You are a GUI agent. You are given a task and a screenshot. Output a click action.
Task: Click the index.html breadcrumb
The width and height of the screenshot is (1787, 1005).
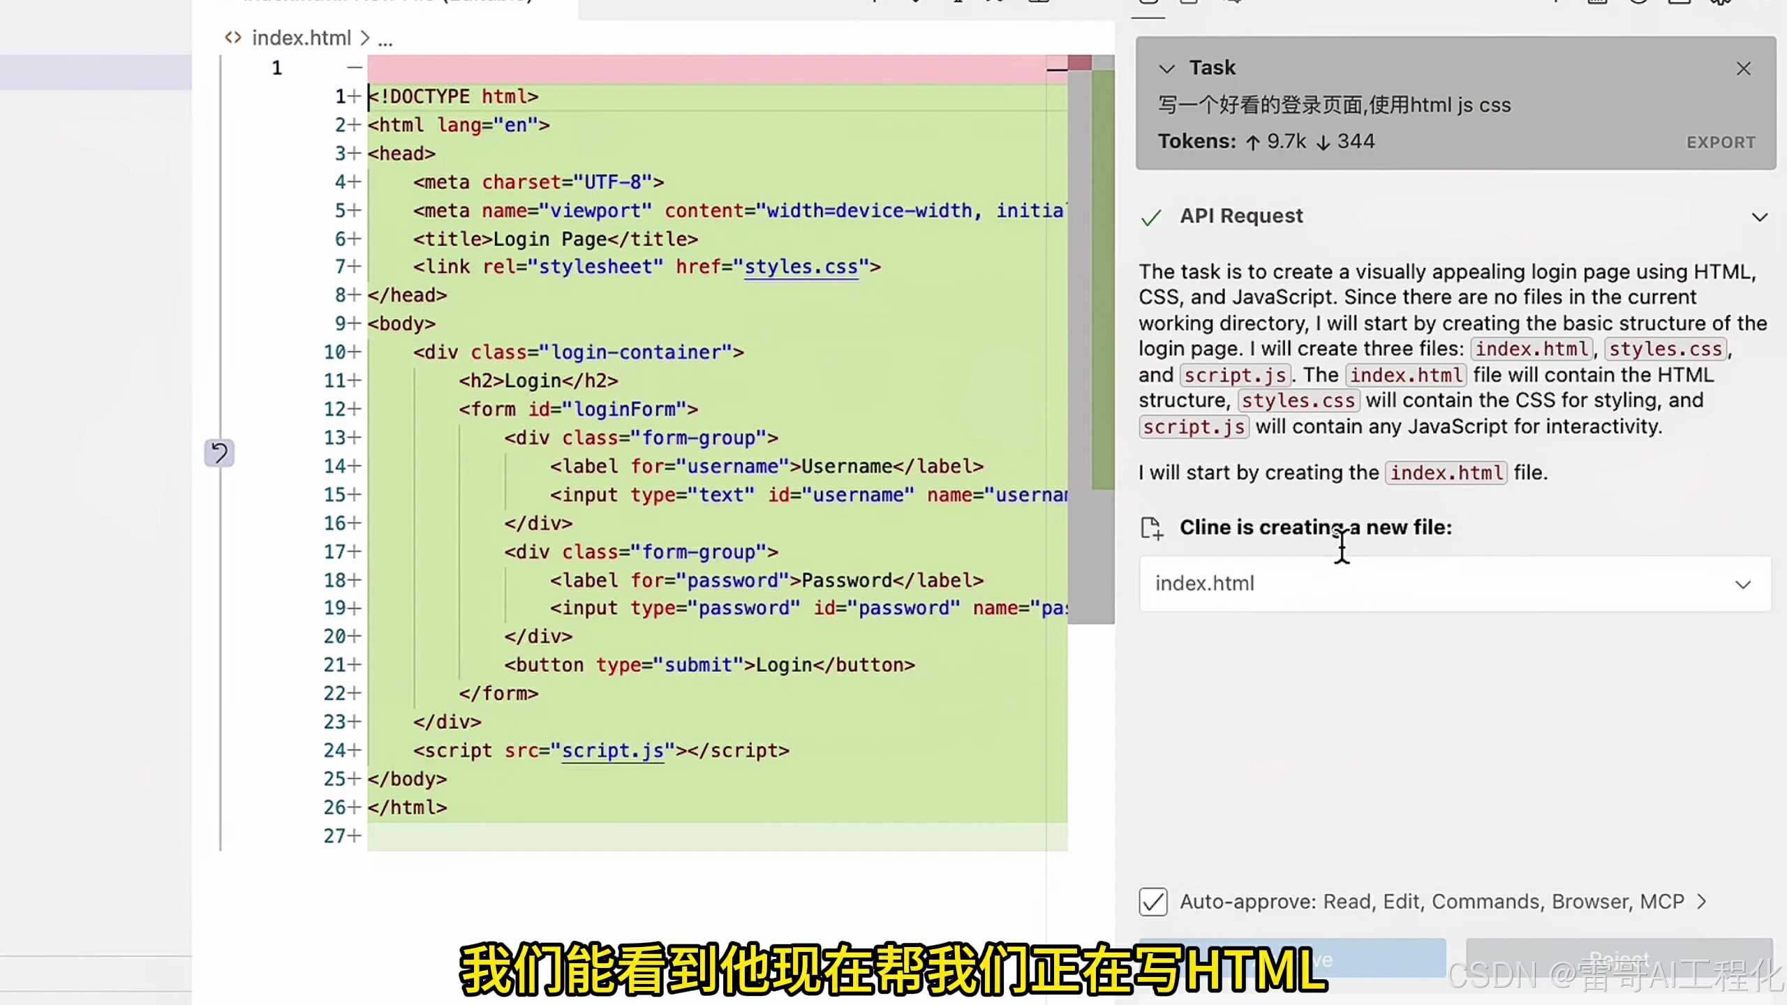click(301, 38)
